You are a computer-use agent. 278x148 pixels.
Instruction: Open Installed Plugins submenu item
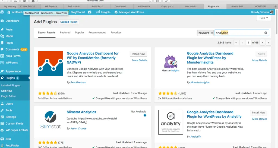coord(11,85)
